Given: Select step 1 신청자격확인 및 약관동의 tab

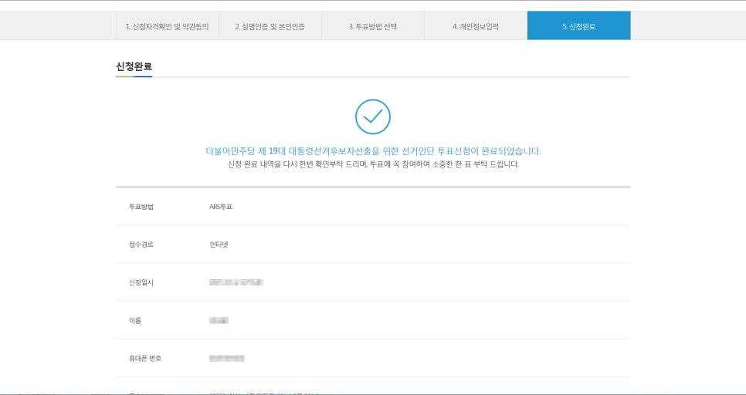Looking at the screenshot, I should click(167, 25).
